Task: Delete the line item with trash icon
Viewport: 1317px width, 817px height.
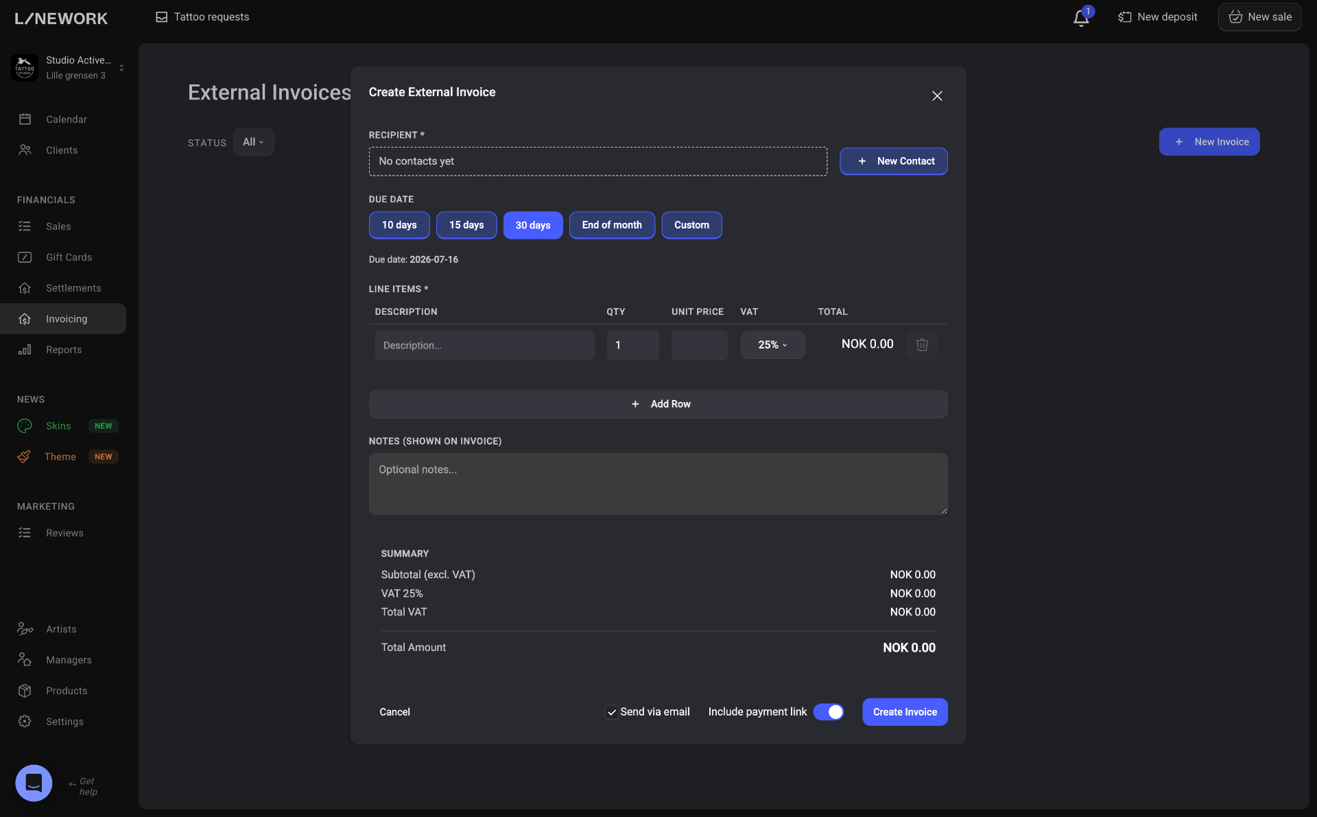Action: (923, 344)
